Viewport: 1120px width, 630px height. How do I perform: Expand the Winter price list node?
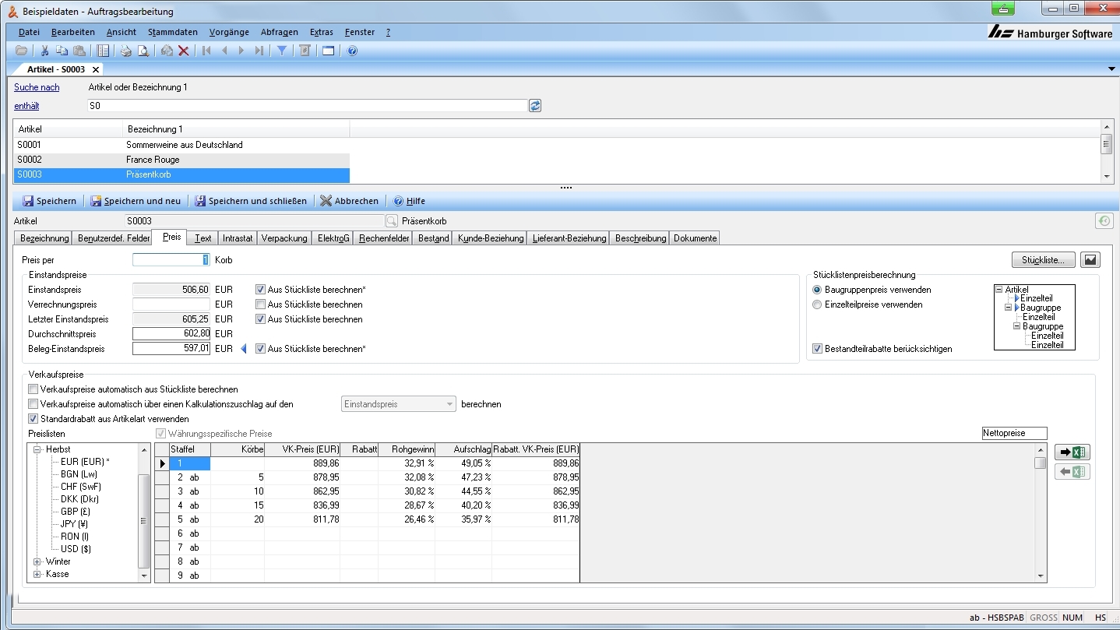coord(37,561)
